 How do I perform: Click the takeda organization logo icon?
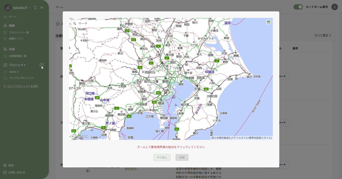click(x=7, y=8)
